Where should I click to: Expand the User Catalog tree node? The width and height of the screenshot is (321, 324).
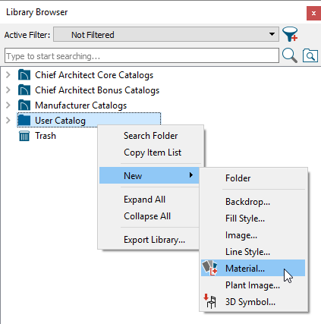tap(8, 121)
